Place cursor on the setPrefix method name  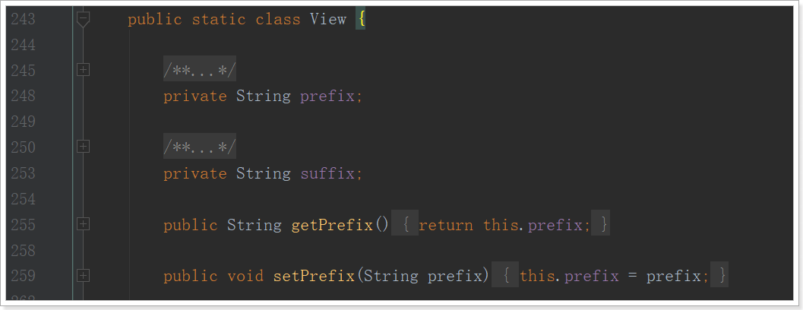click(314, 276)
